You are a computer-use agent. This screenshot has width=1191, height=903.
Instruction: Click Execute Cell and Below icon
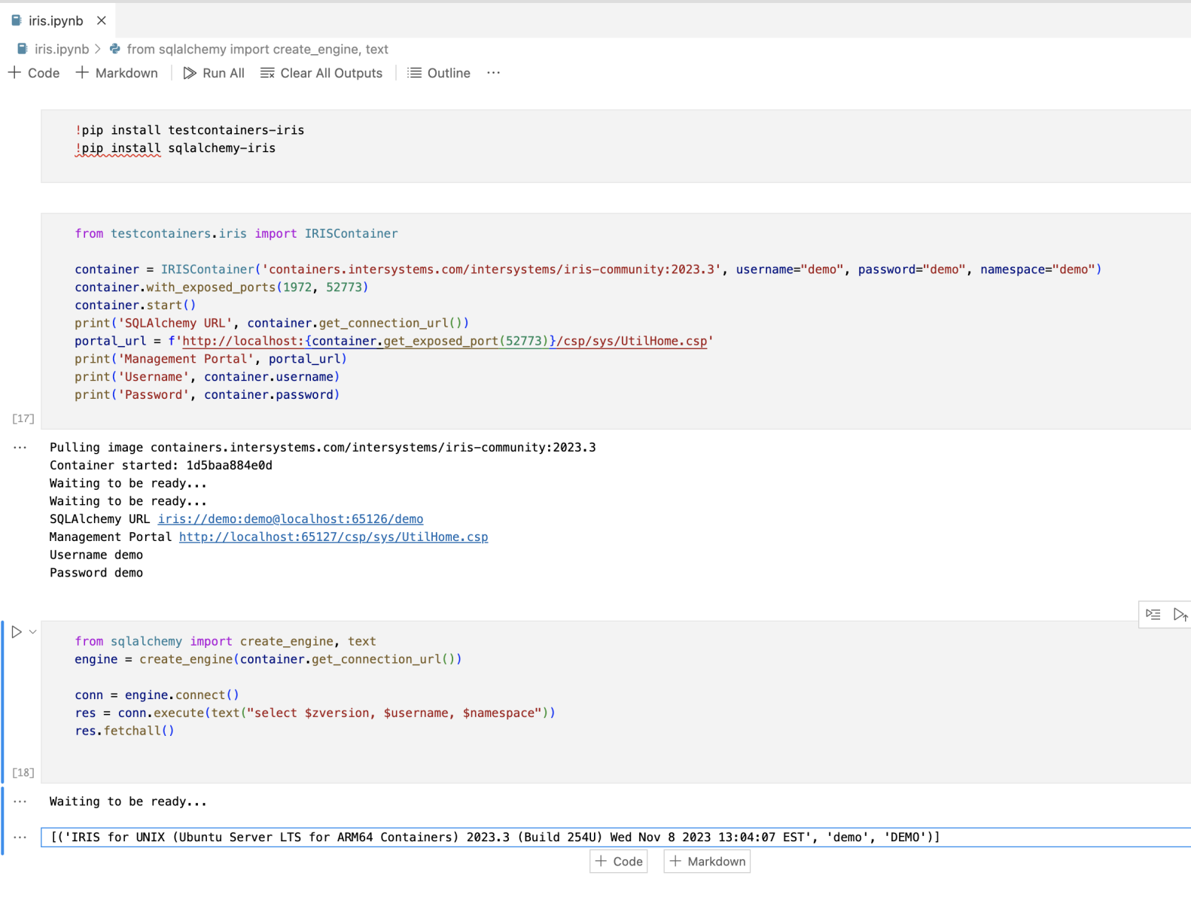click(x=1180, y=615)
